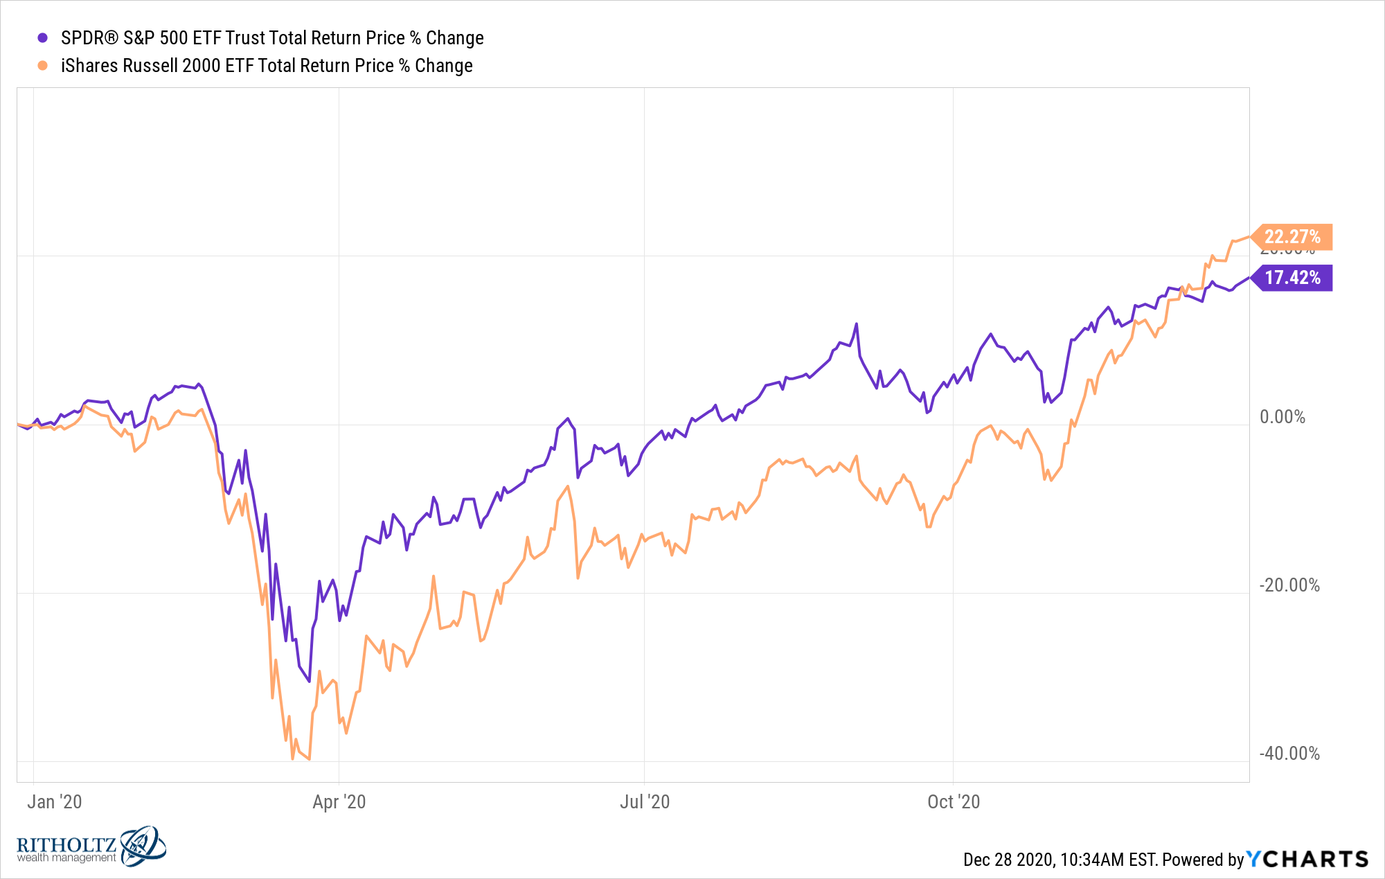Click the Jan '20 axis label

point(54,801)
